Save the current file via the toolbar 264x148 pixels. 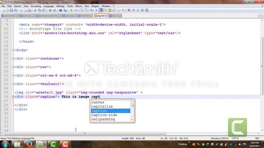click(x=12, y=10)
